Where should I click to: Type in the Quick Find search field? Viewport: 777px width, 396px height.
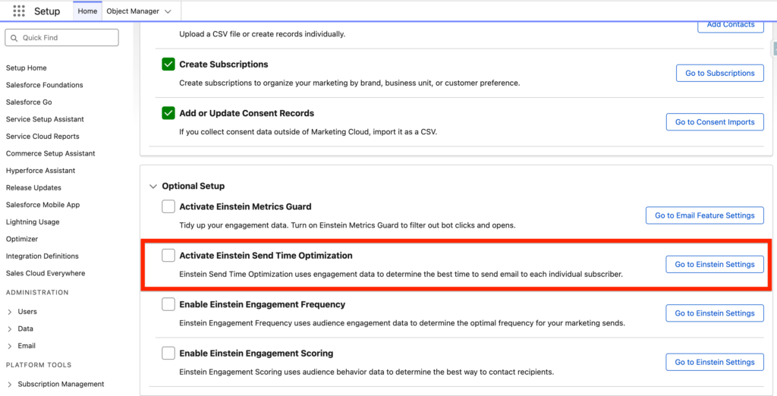tap(68, 38)
